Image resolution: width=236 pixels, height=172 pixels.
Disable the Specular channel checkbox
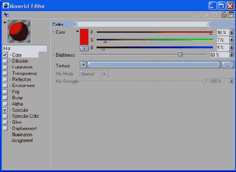click(5, 110)
